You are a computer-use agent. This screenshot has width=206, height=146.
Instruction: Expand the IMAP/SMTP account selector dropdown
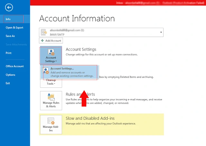point(161,32)
